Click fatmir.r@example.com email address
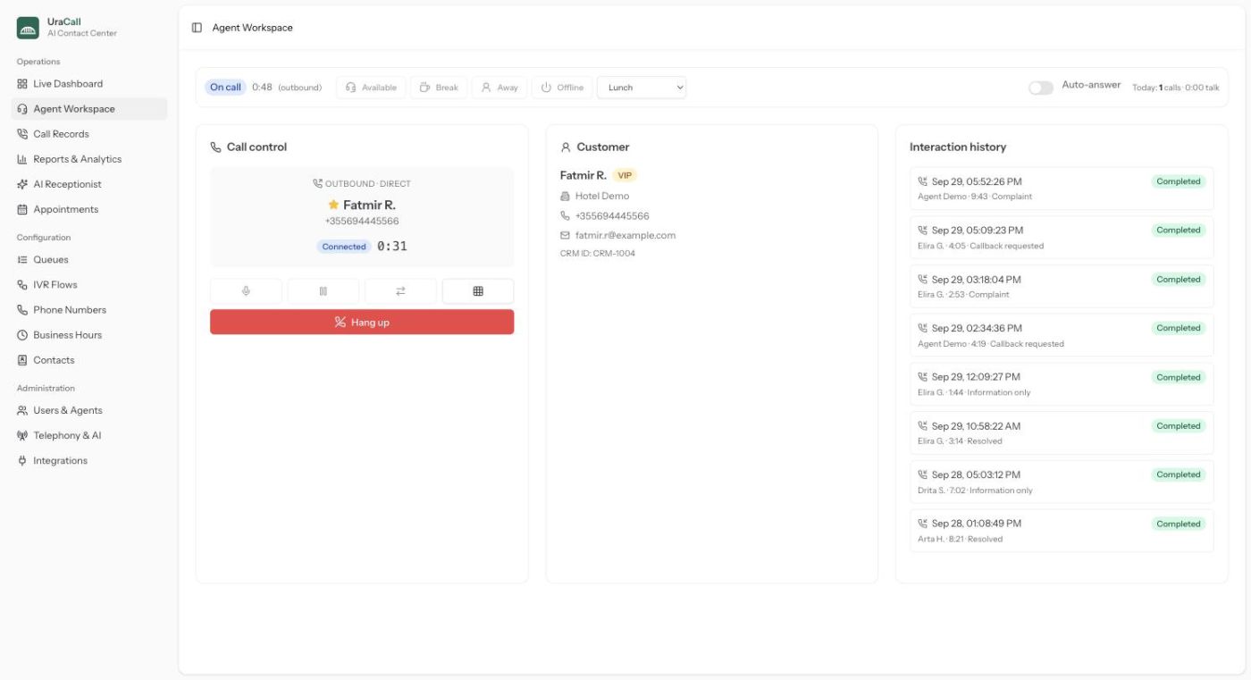This screenshot has height=680, width=1251. (625, 235)
